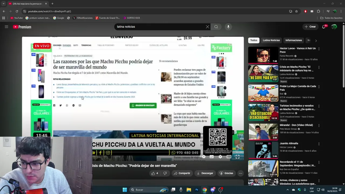Open options for Probé La Mejor Comida video
The height and width of the screenshot is (194, 345).
tap(319, 87)
